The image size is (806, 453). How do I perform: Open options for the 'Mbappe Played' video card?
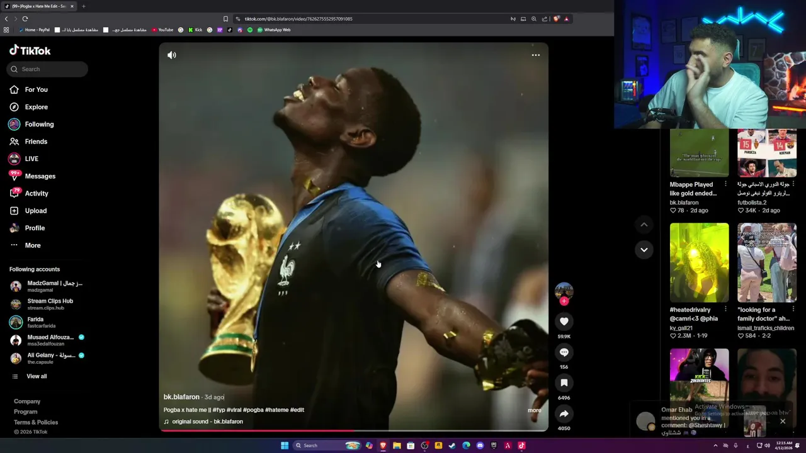[x=725, y=184]
